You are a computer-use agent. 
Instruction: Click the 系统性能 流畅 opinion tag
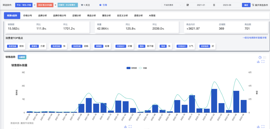pyautogui.click(x=80, y=46)
